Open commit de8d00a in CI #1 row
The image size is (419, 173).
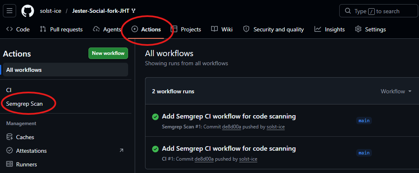(204, 159)
